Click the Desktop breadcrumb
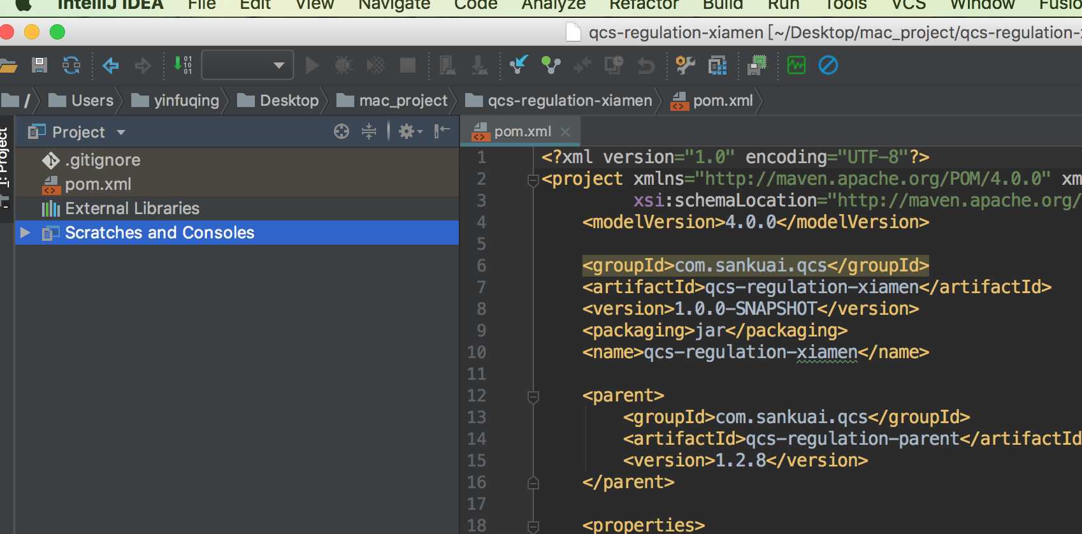The image size is (1082, 534). click(x=278, y=101)
